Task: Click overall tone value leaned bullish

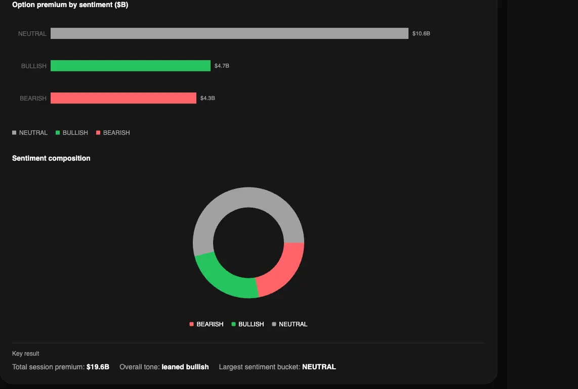Action: pyautogui.click(x=185, y=367)
